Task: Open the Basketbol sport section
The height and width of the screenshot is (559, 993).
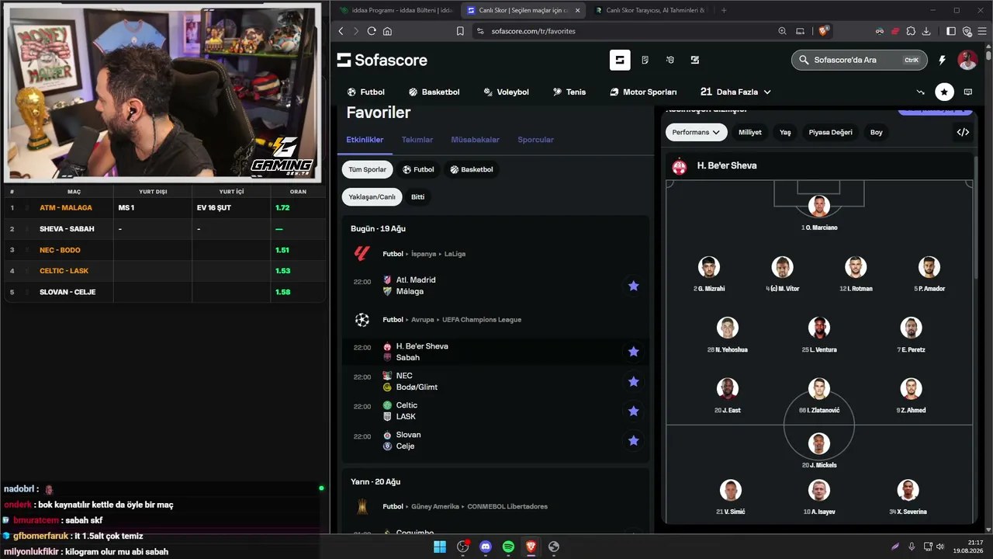Action: coord(434,92)
